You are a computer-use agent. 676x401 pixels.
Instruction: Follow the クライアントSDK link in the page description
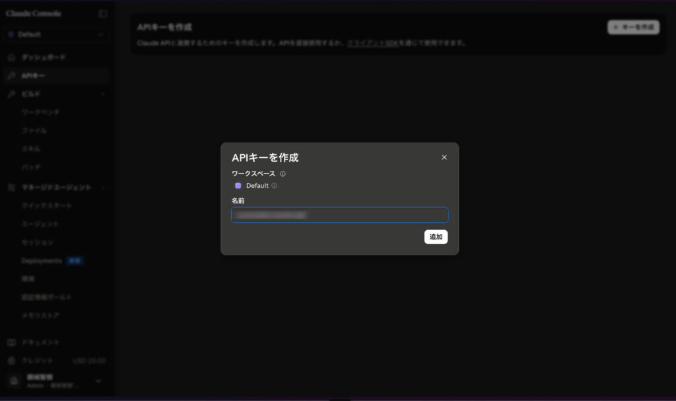[372, 43]
